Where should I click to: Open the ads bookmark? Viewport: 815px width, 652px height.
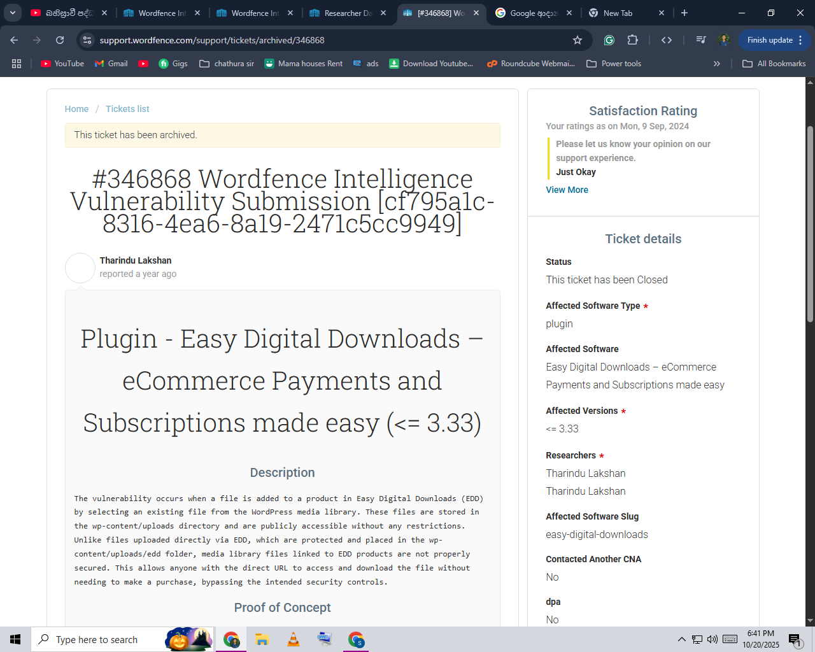click(366, 64)
